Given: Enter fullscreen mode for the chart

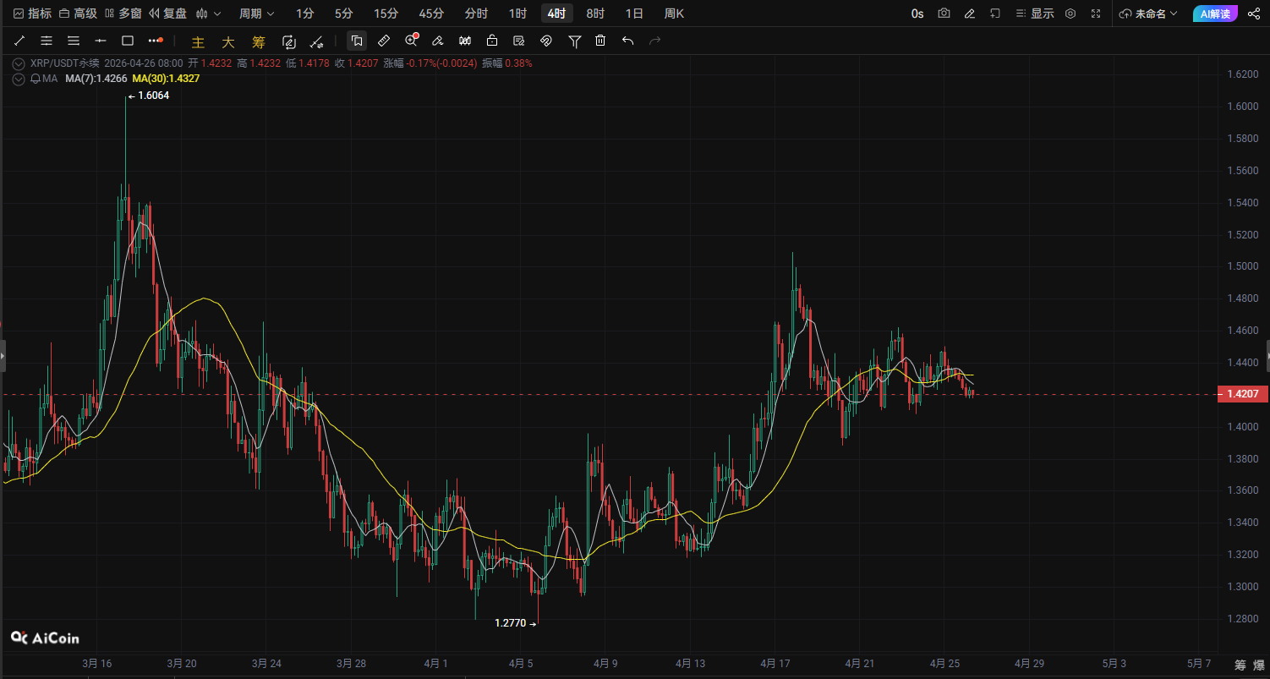Looking at the screenshot, I should 1096,14.
